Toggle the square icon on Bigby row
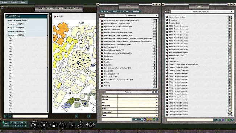This screenshot has height=133, width=236. coord(154,65)
